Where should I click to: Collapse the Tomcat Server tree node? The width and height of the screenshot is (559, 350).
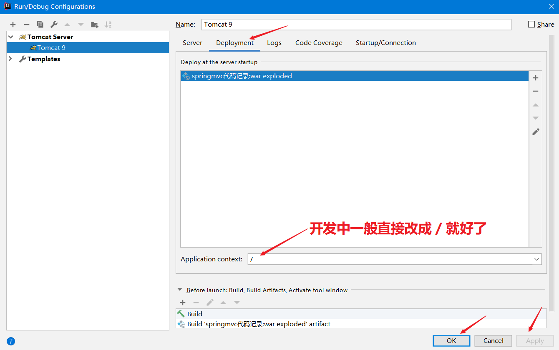click(x=11, y=37)
